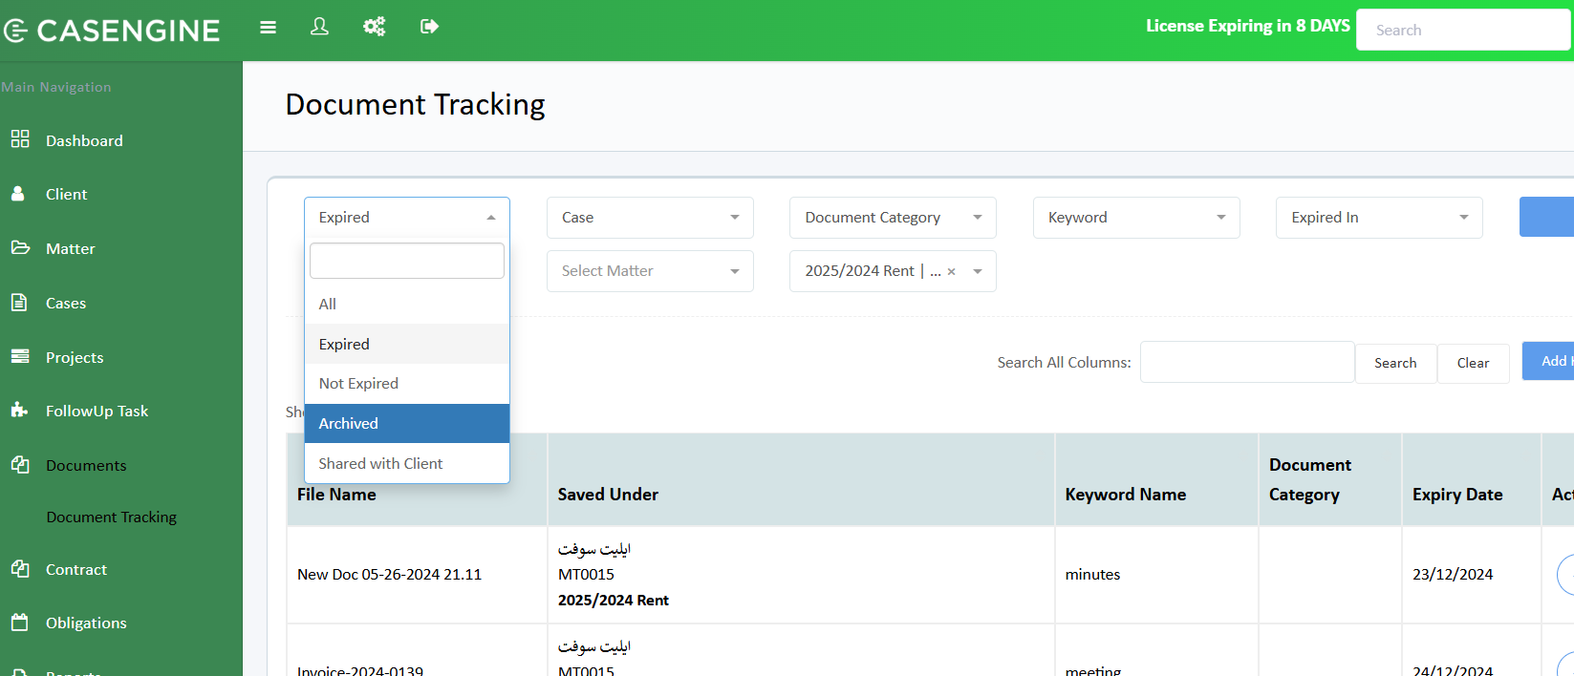Click the blue Add button
Viewport: 1574px width, 676px height.
click(1548, 361)
